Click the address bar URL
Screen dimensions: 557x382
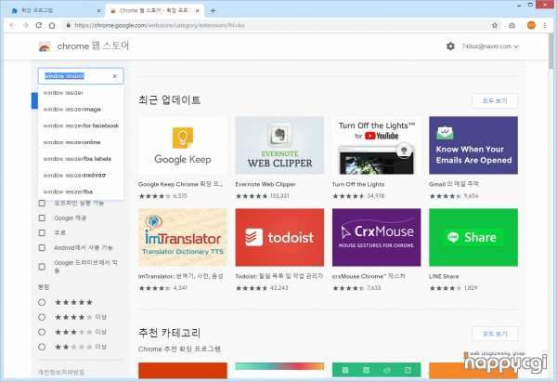pos(160,25)
